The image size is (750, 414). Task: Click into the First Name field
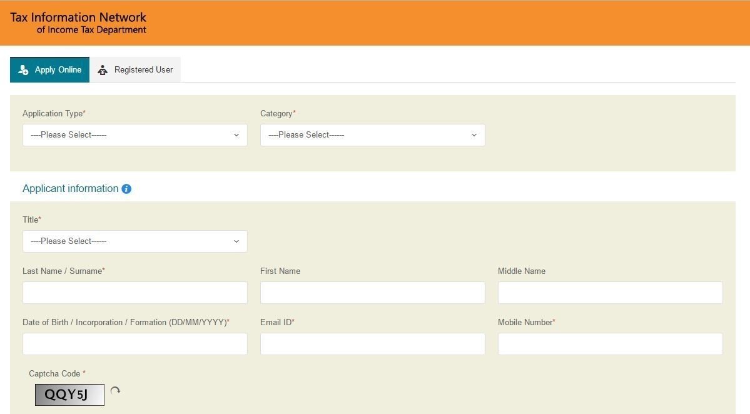[x=372, y=293]
